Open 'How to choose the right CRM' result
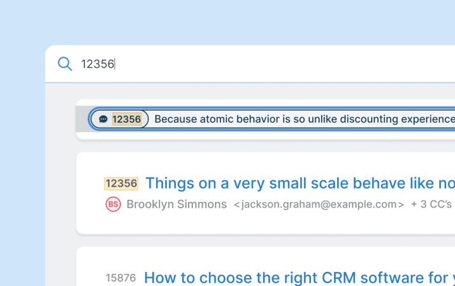 click(300, 278)
